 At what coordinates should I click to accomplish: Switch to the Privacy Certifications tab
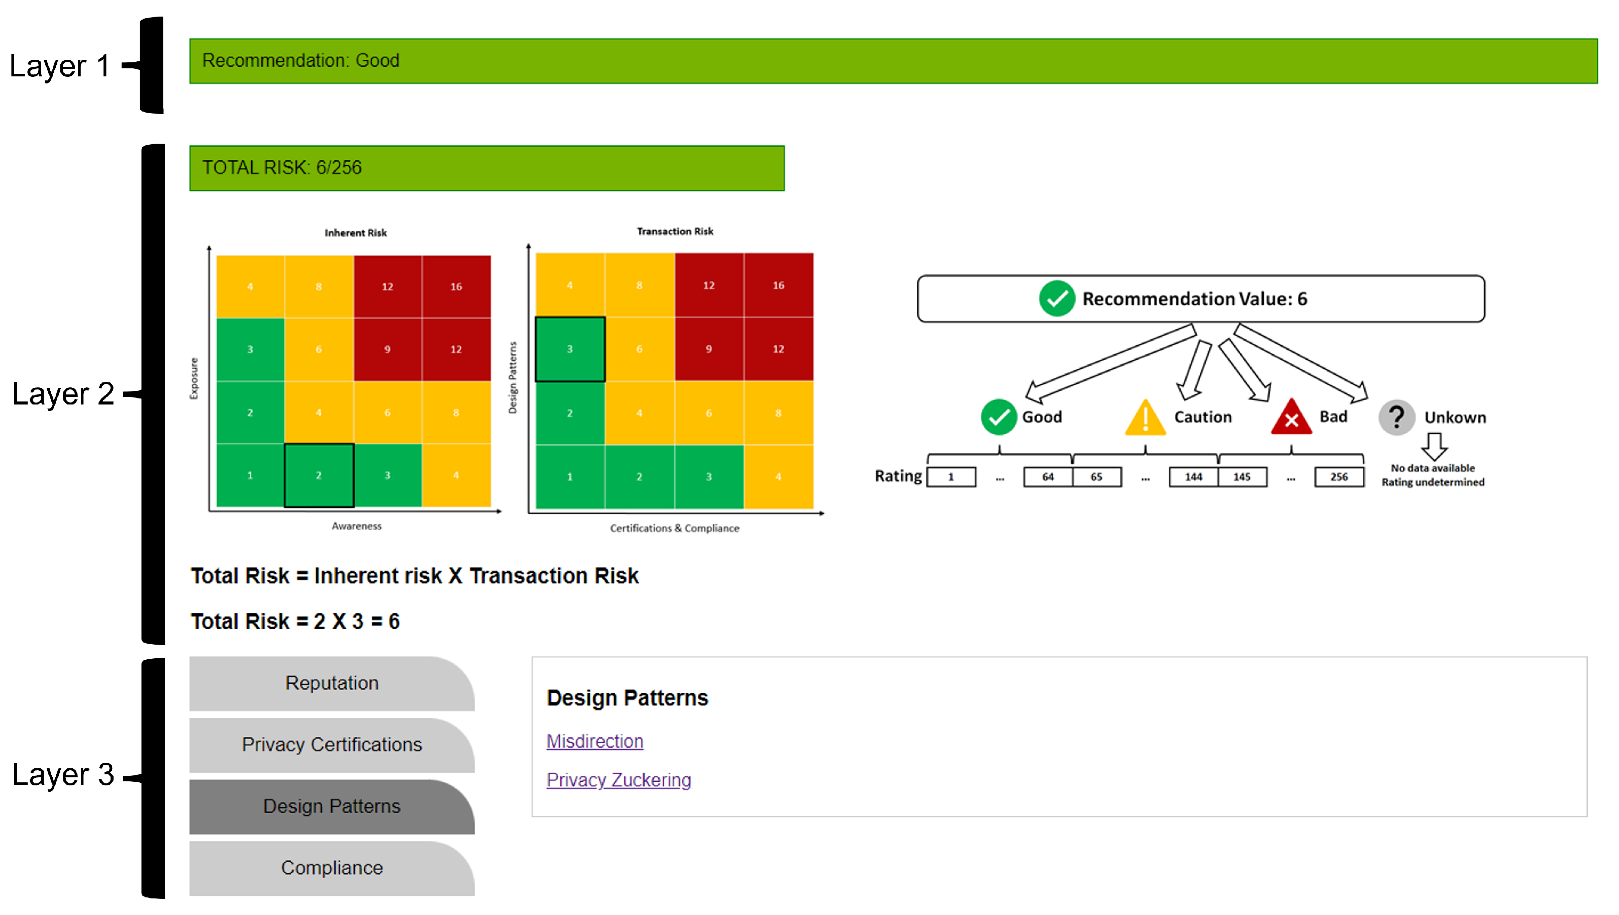(332, 745)
